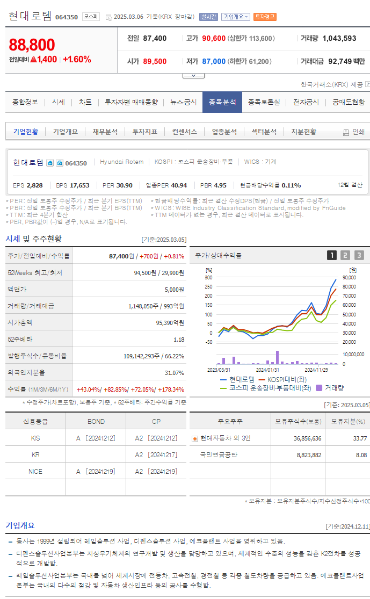Click the PER 30.90 value

coord(124,185)
